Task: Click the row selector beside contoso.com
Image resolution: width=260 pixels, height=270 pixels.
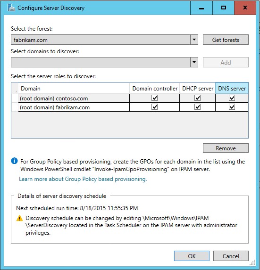Action: point(15,98)
